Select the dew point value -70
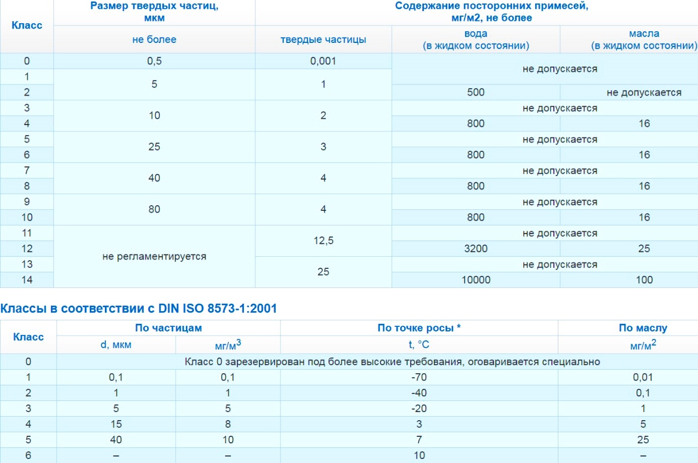 pyautogui.click(x=419, y=377)
